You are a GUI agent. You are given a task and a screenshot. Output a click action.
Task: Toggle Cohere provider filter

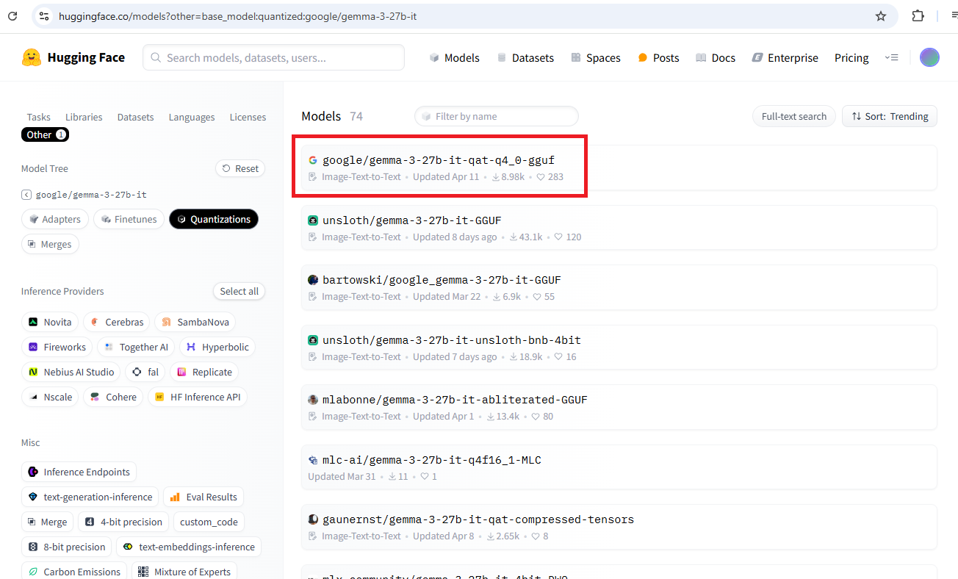point(113,397)
